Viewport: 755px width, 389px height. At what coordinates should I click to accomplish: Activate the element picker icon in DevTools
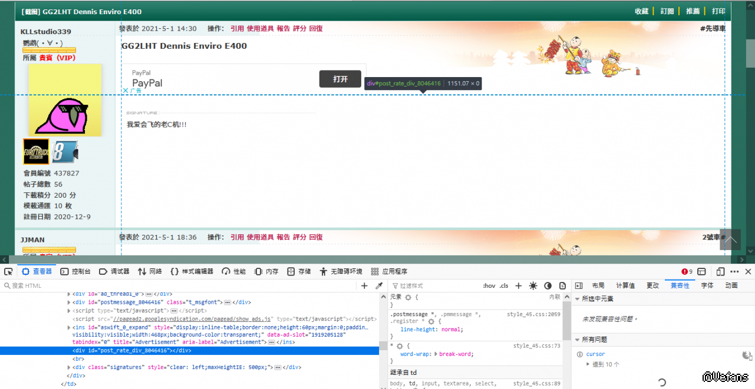click(8, 271)
